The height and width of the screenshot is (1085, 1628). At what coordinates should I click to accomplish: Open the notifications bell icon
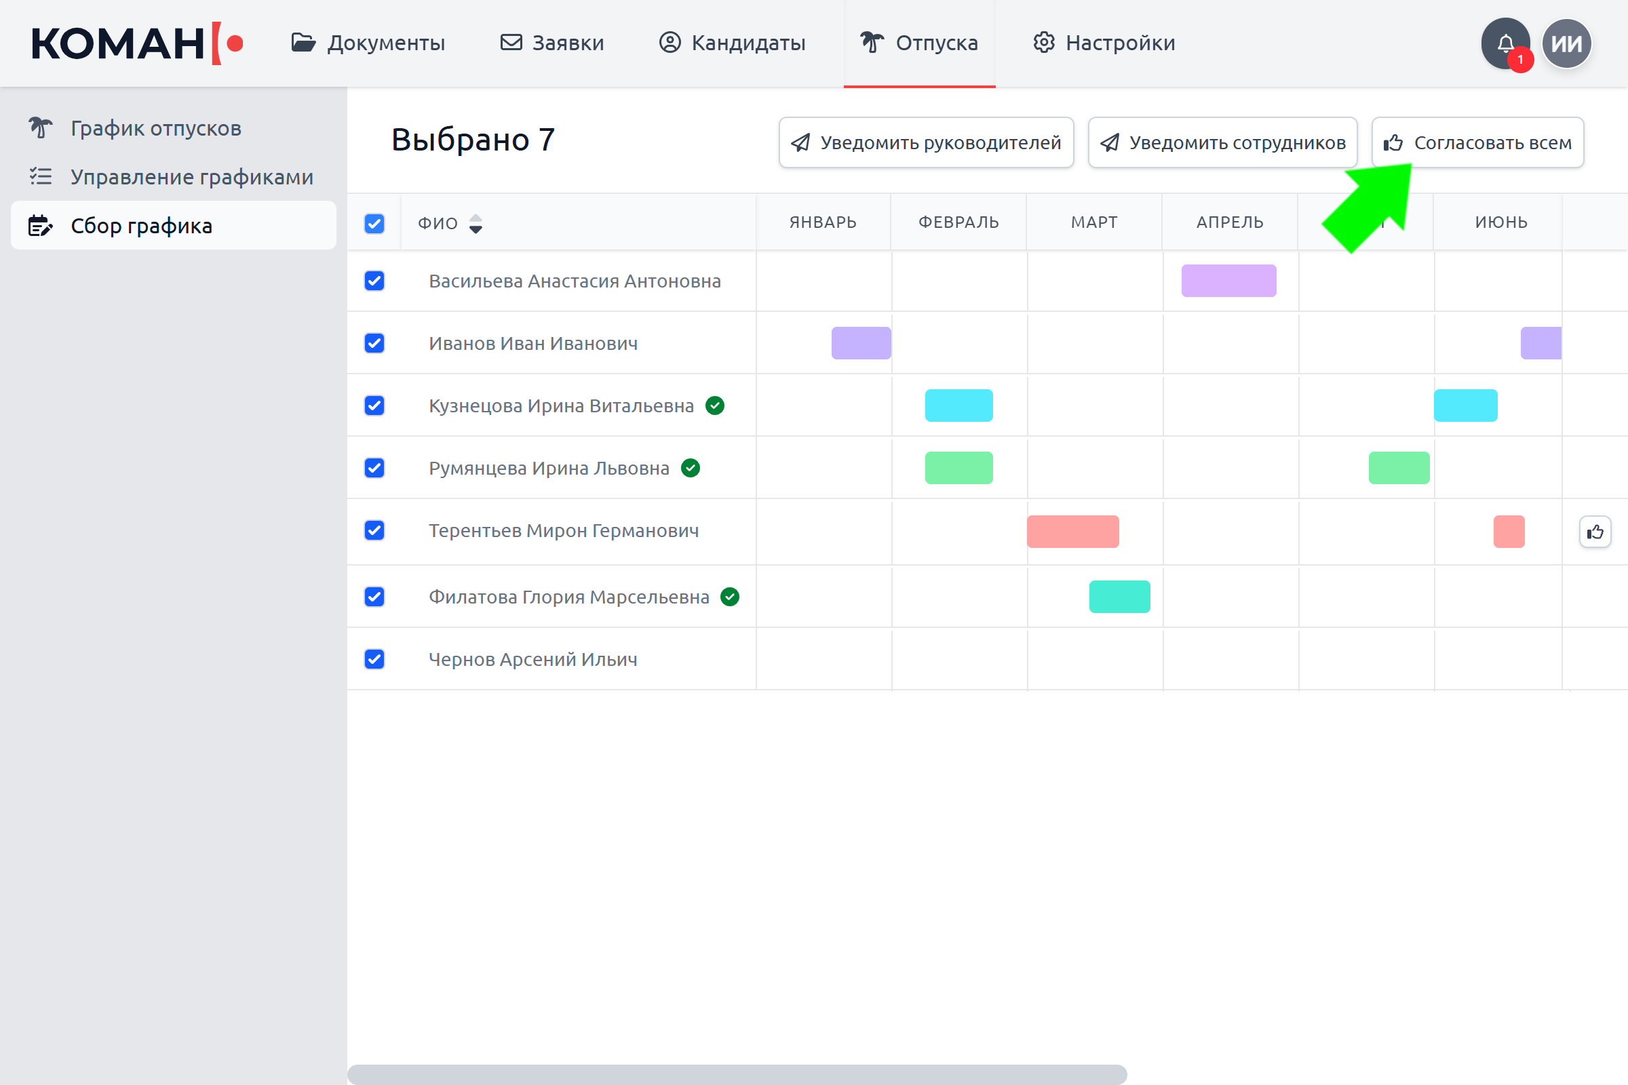pyautogui.click(x=1505, y=43)
